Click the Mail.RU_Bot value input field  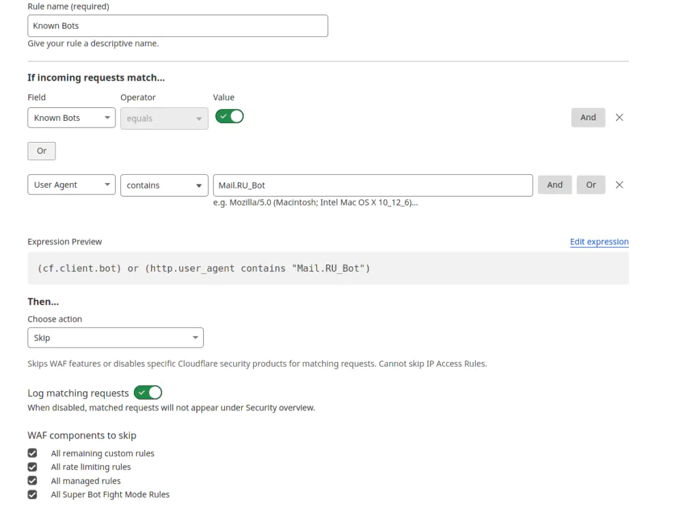coord(373,184)
